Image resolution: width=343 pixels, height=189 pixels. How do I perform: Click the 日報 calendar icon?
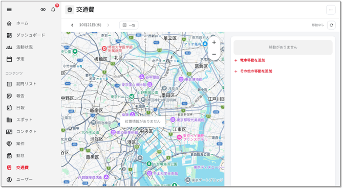click(9, 108)
